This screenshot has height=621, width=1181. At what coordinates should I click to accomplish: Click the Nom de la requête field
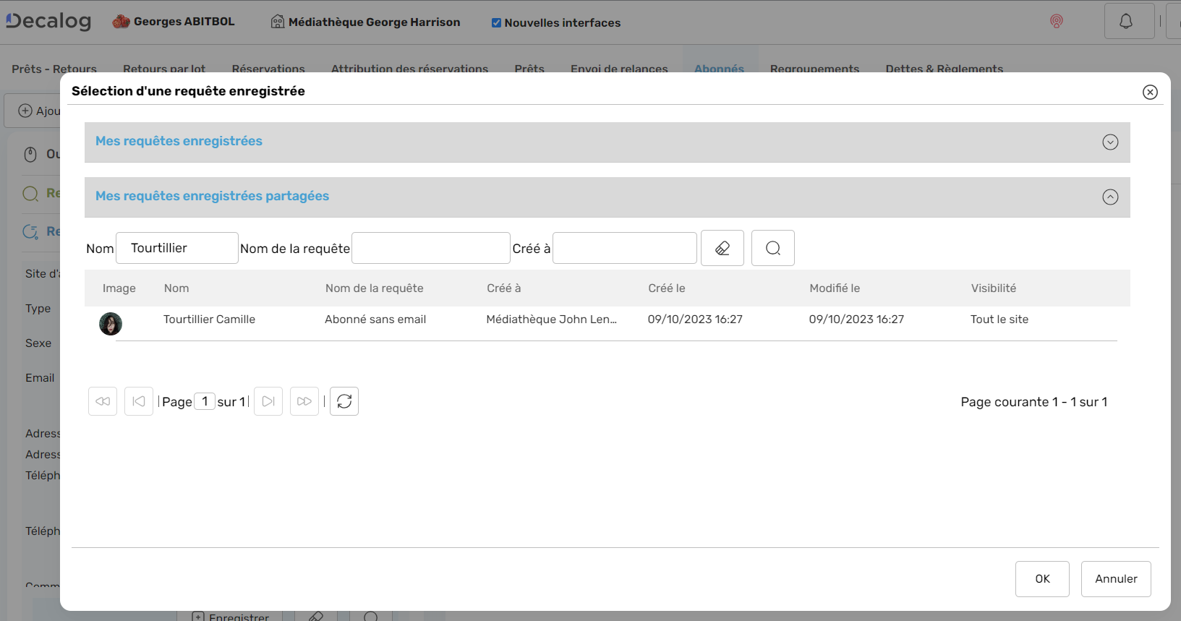[x=430, y=248]
